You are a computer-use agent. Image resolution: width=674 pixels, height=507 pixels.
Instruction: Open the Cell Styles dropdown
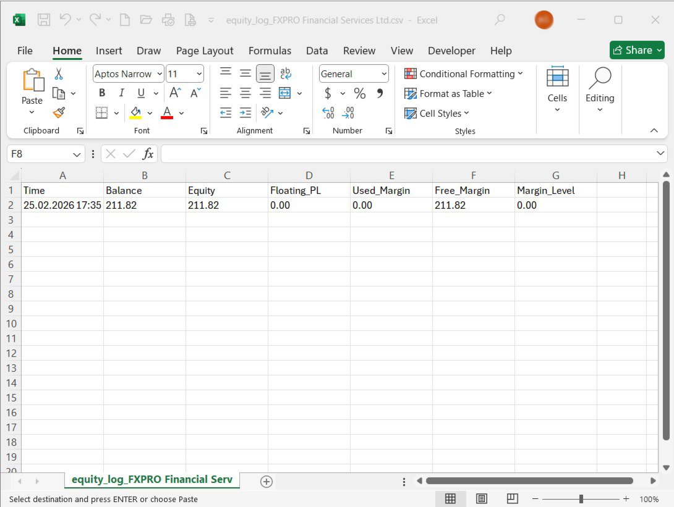[x=437, y=114]
